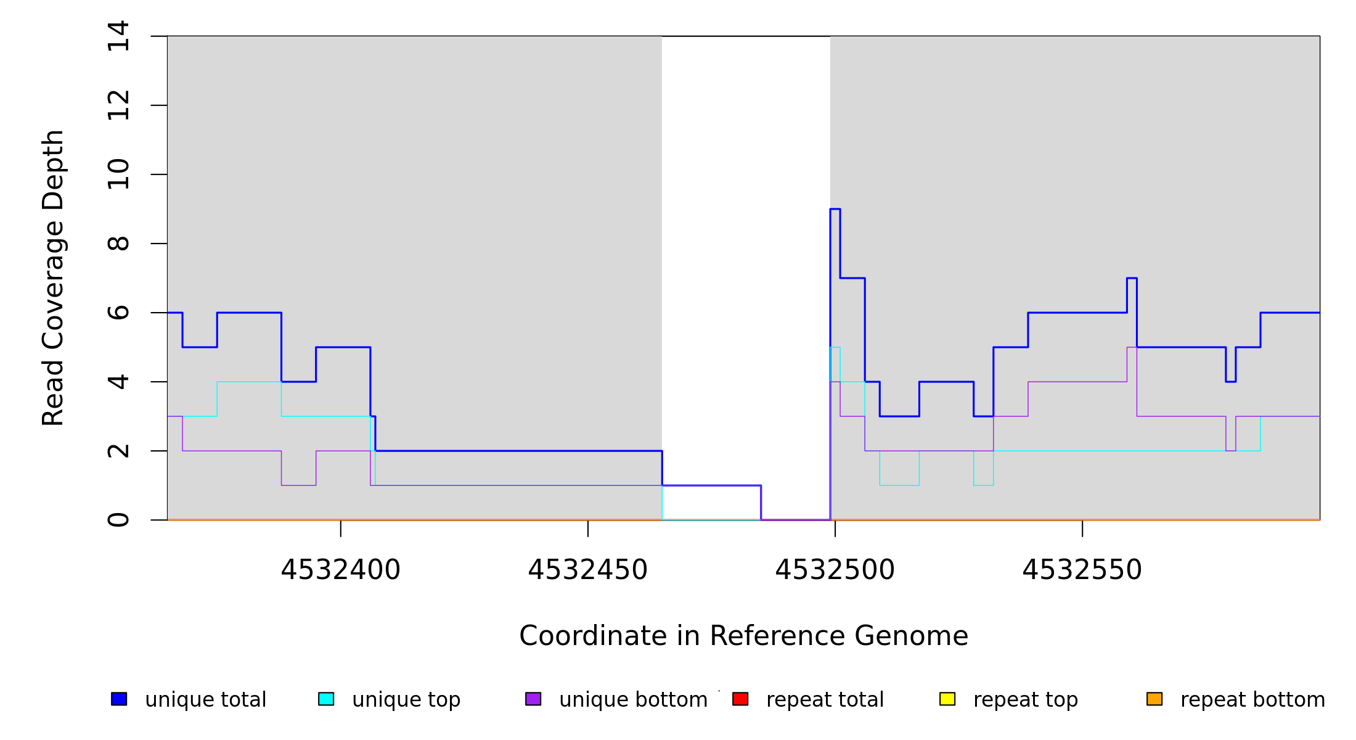Click the "repeat top" legend text
The width and height of the screenshot is (1356, 740).
click(x=1026, y=700)
